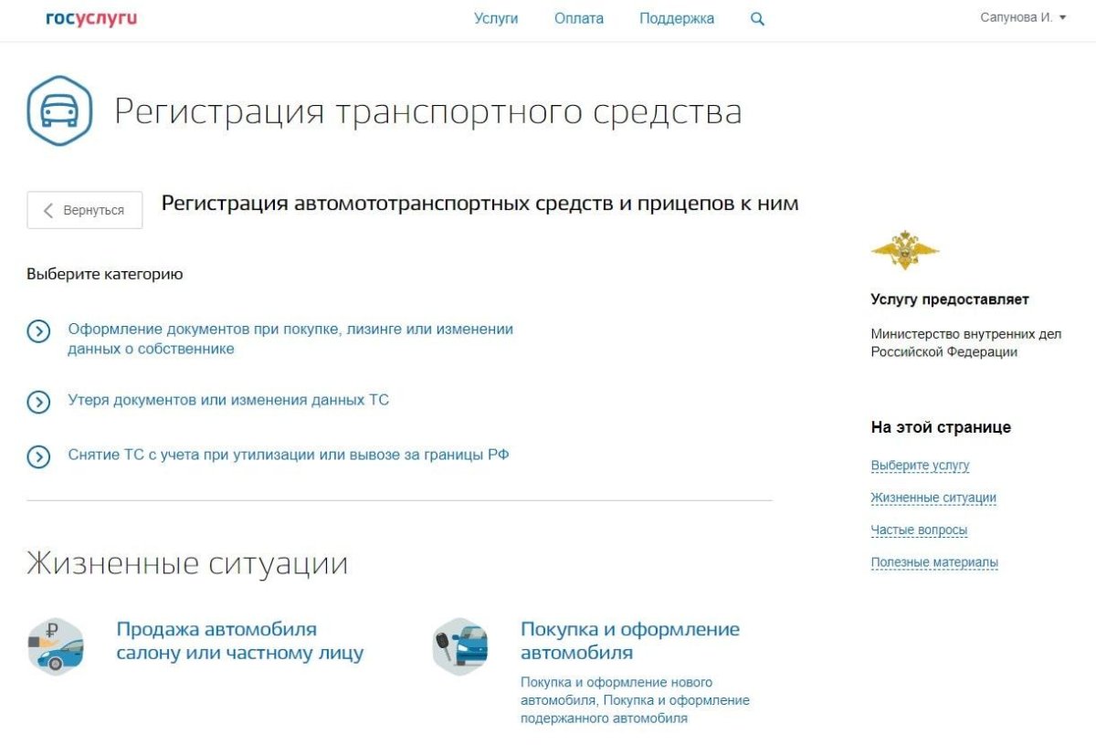The image size is (1096, 755).
Task: Jump to 'Полезные материалы' section
Action: 934,561
